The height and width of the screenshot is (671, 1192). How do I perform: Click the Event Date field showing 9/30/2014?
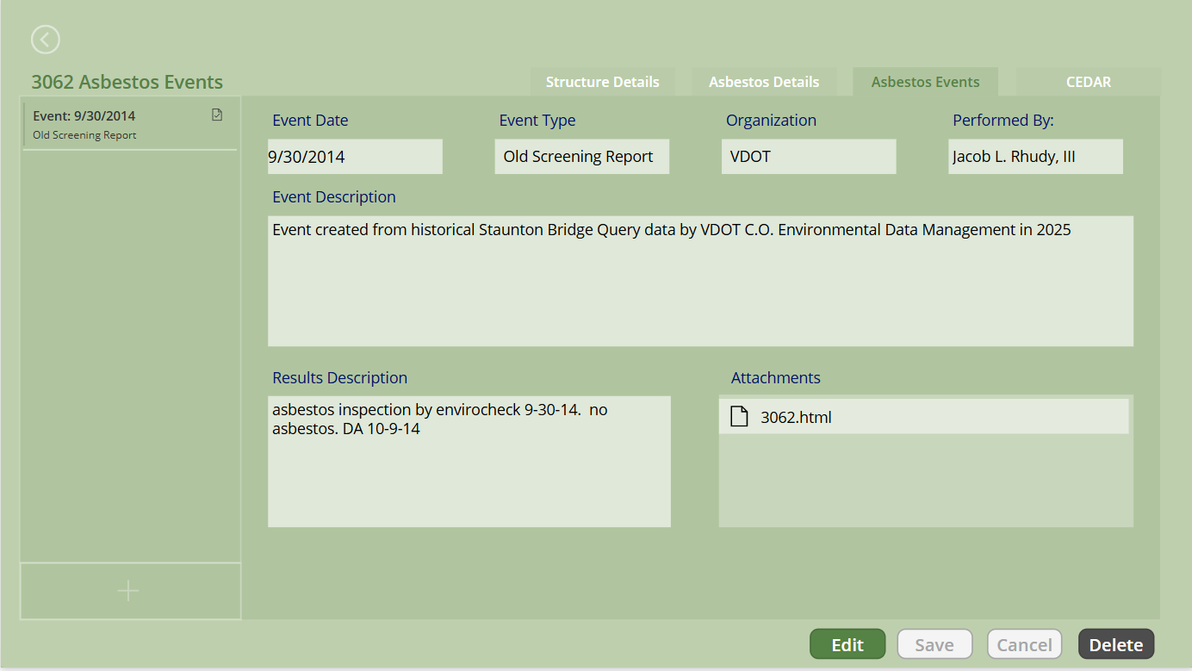(x=355, y=157)
